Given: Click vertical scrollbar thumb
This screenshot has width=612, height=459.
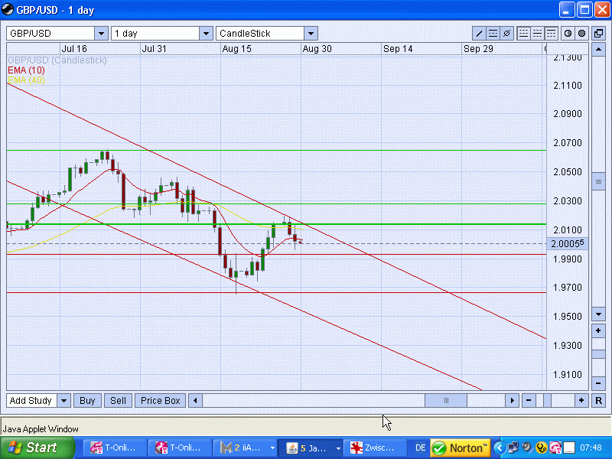Looking at the screenshot, I should [x=598, y=181].
